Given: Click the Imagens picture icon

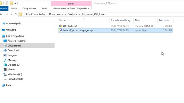Looking at the screenshot, I should (x=5, y=55).
